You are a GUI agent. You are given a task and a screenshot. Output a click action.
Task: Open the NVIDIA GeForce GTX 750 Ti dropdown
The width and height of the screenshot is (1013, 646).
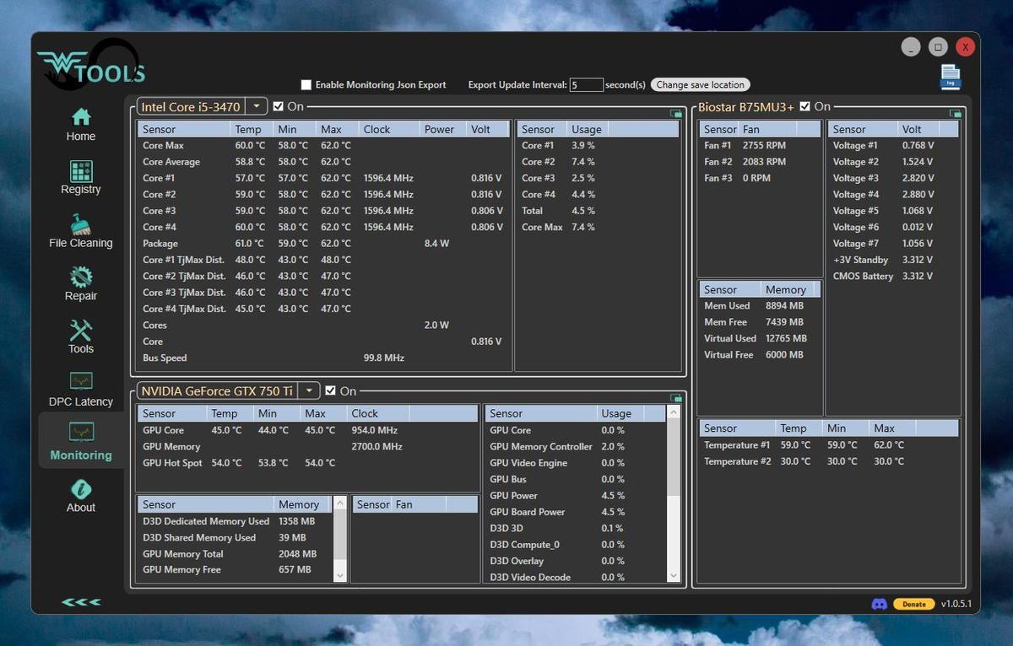[309, 390]
